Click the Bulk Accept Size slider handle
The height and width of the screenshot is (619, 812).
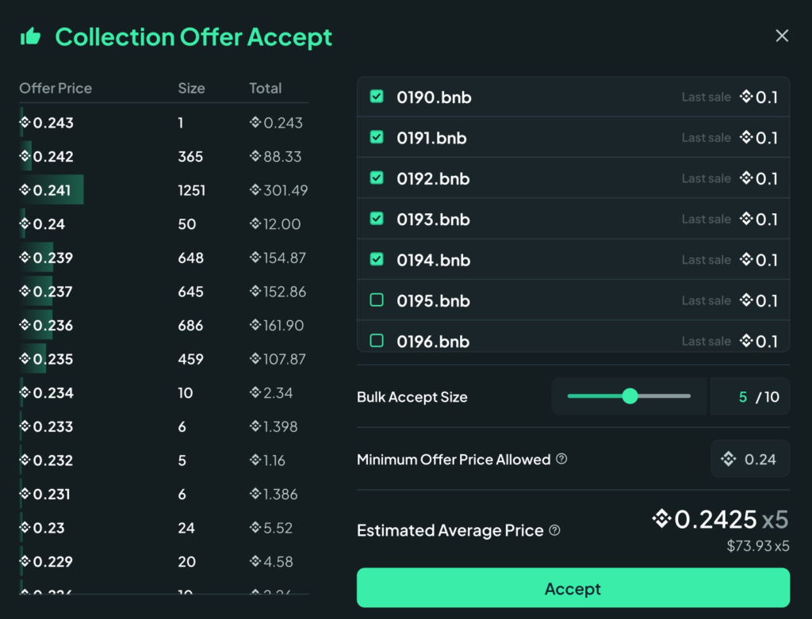630,395
